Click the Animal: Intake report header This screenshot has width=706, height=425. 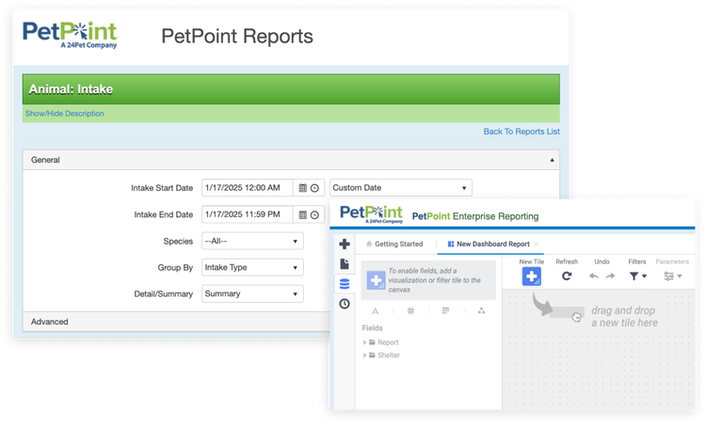(x=291, y=89)
